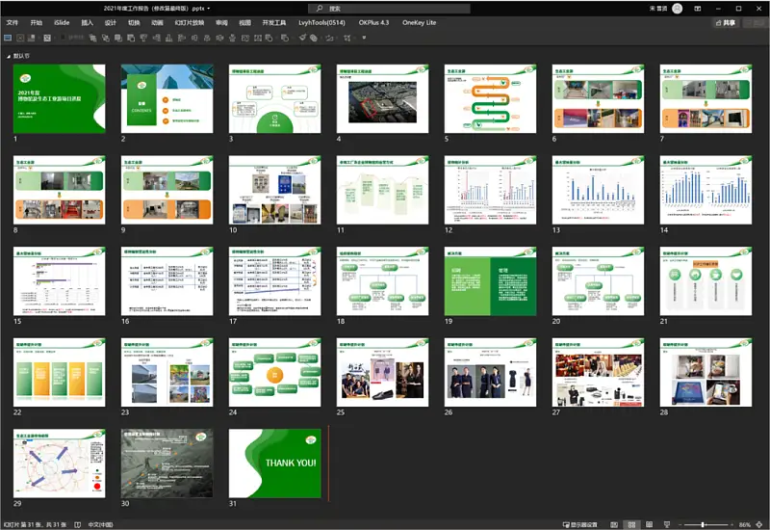
Task: Click the accessibility check icon in status bar
Action: (77, 524)
